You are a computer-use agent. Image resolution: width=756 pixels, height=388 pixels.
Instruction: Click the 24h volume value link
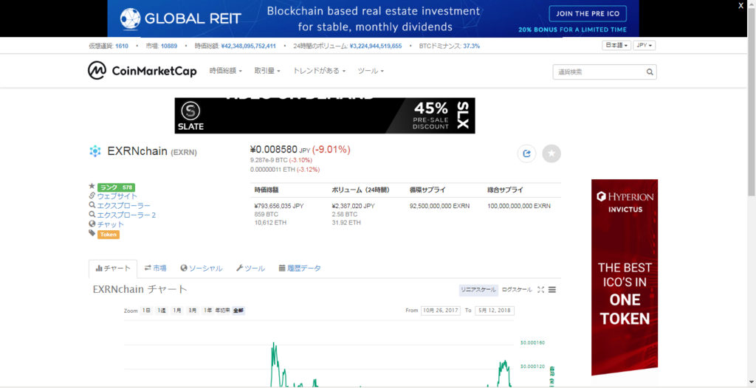pos(376,46)
